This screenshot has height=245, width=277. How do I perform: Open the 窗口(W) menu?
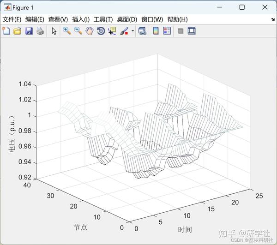[x=152, y=19]
